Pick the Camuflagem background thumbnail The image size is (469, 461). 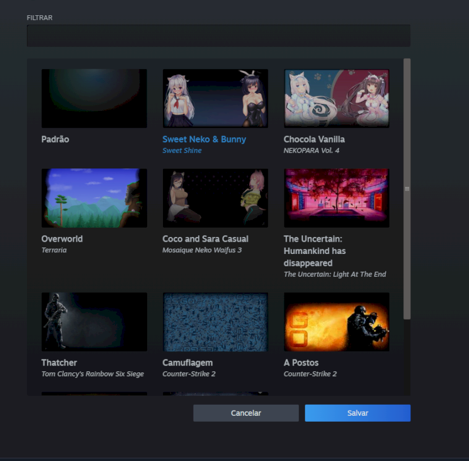point(215,322)
